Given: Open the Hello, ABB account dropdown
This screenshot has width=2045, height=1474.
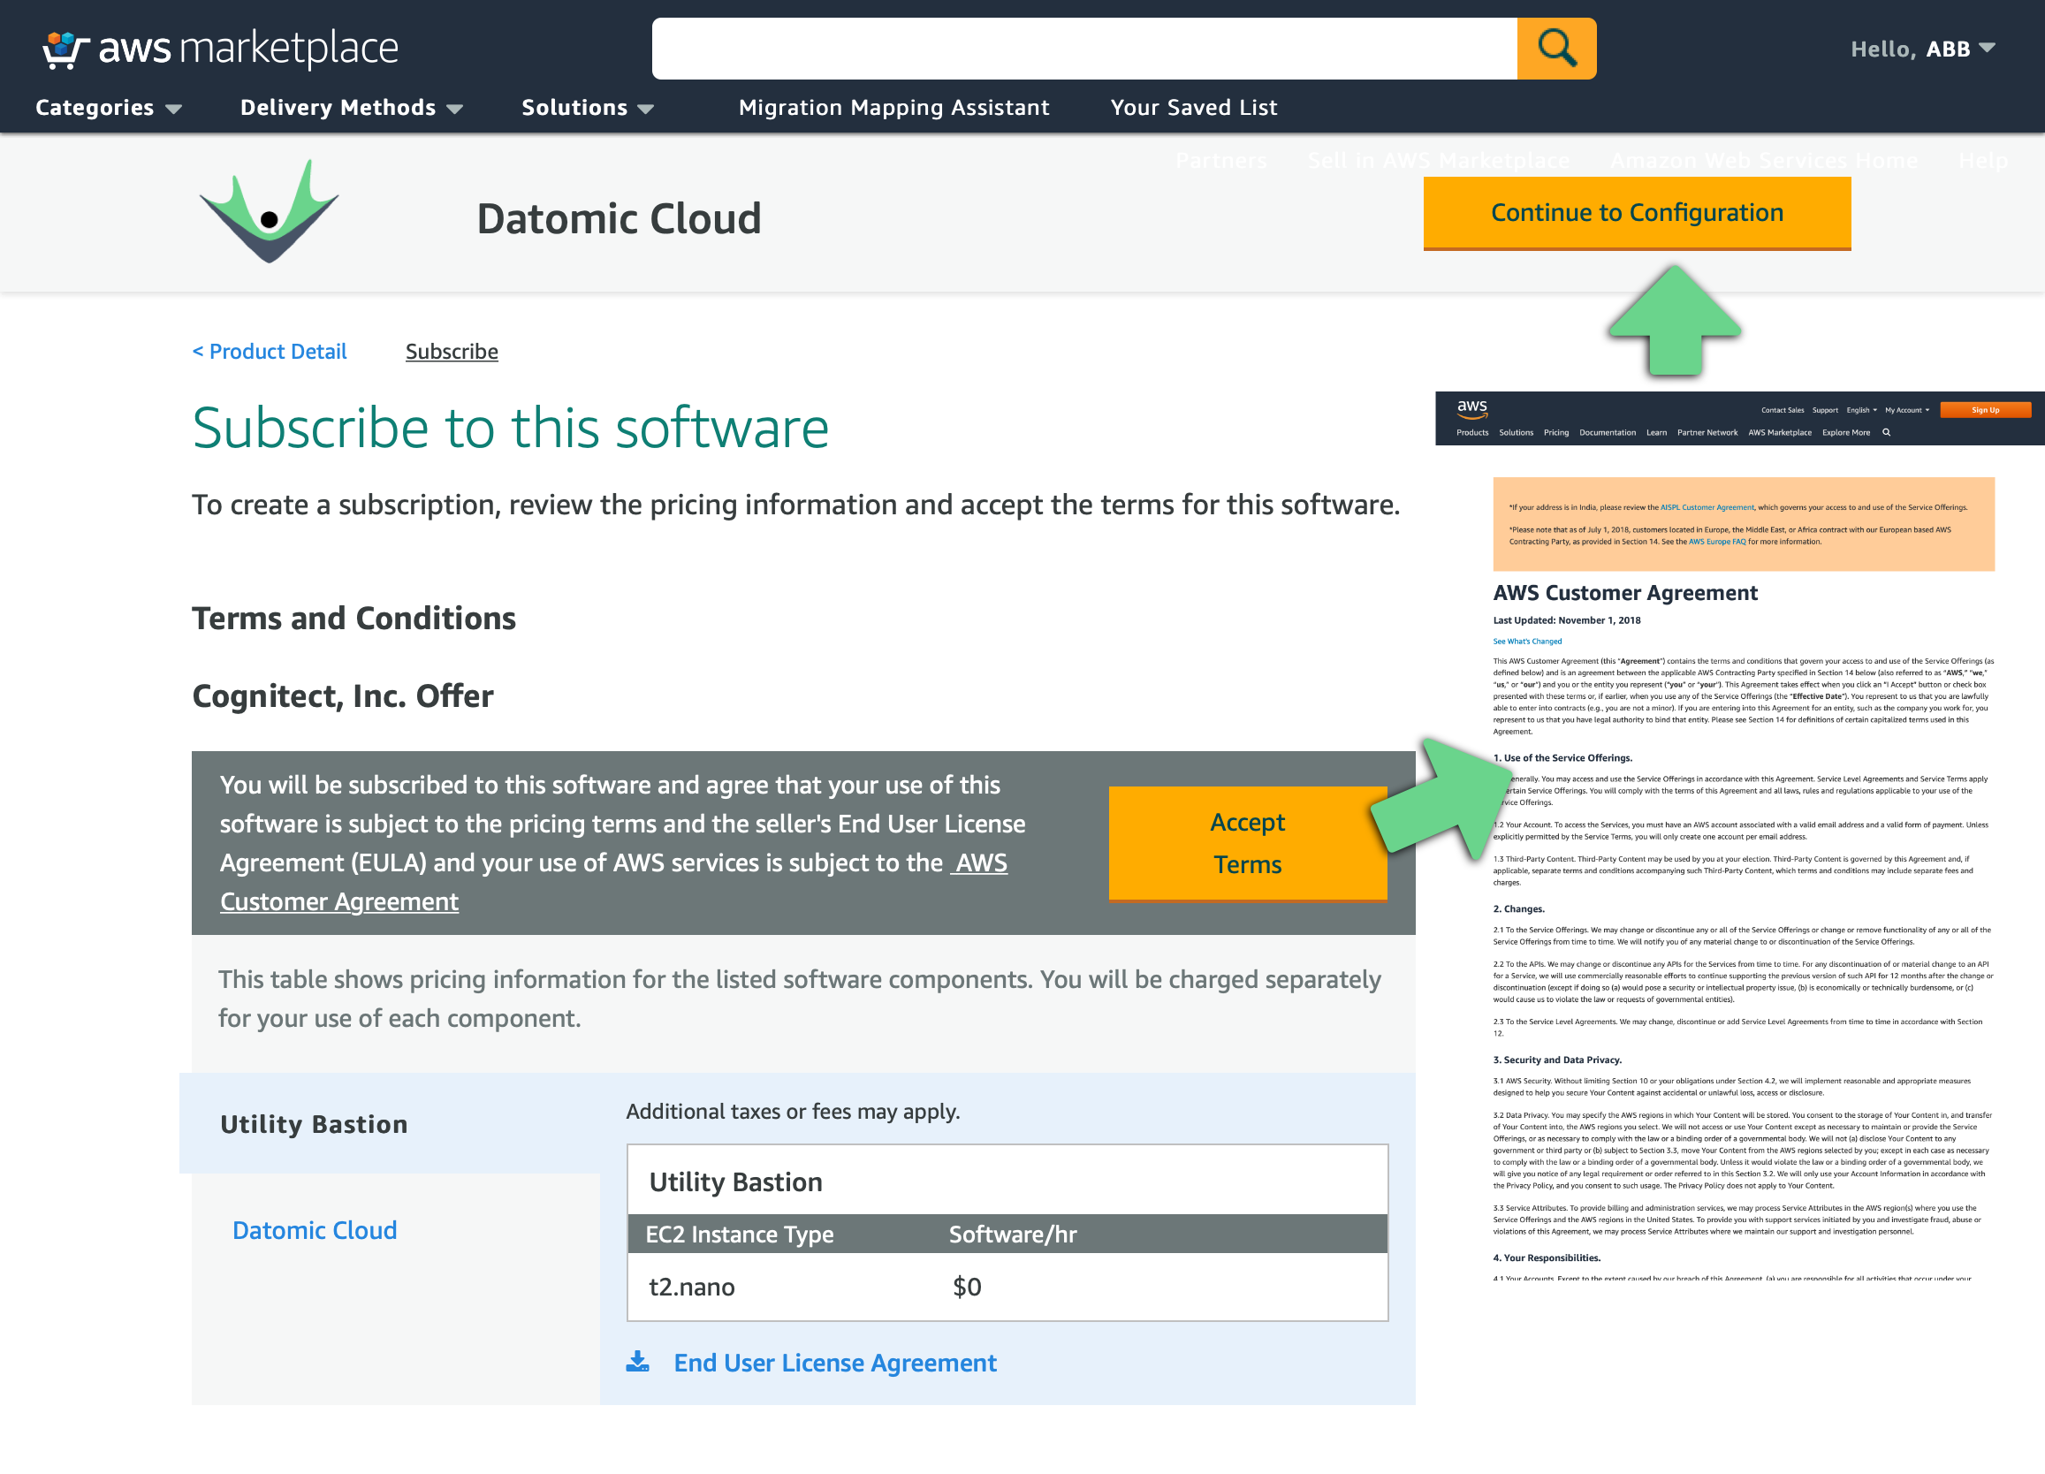Looking at the screenshot, I should coord(1922,49).
